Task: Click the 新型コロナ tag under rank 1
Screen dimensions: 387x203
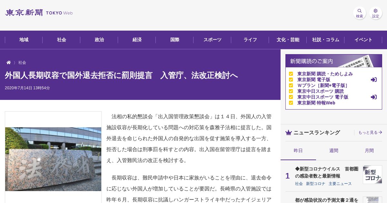Action: pos(316,184)
